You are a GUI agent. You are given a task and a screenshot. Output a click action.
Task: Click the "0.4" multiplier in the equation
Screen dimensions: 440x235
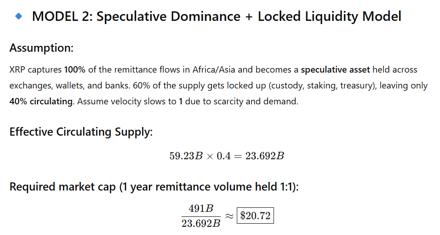[223, 156]
